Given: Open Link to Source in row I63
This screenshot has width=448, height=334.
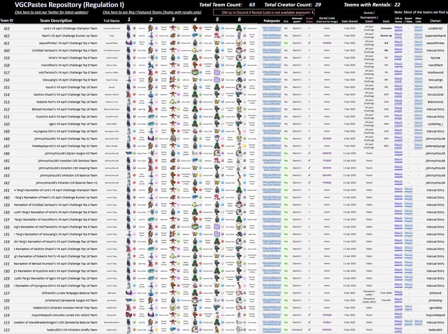Looking at the screenshot, I should (x=398, y=28).
